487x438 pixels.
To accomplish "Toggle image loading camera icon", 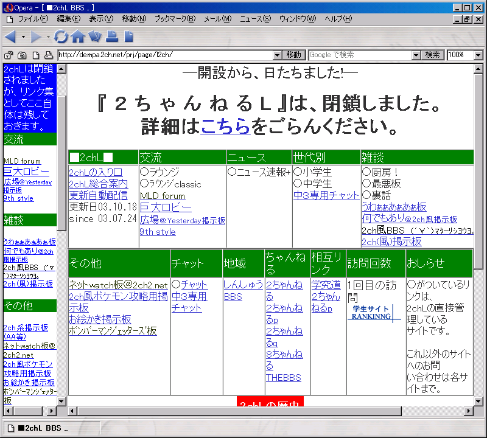I will click(22, 55).
